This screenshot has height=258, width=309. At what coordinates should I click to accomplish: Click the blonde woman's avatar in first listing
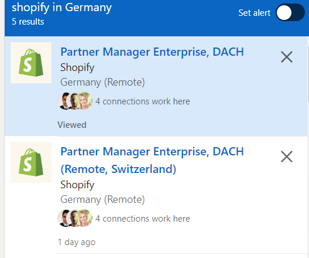click(84, 101)
